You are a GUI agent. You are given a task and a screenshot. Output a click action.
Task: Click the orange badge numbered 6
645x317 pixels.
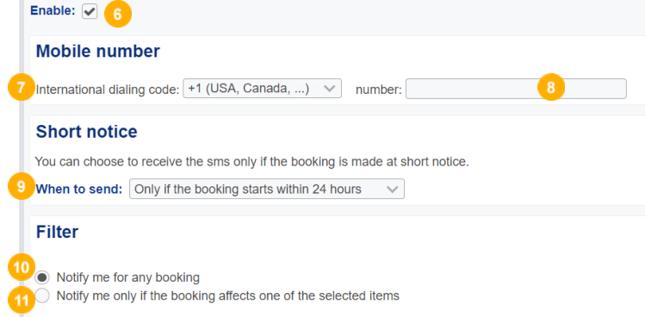click(118, 14)
